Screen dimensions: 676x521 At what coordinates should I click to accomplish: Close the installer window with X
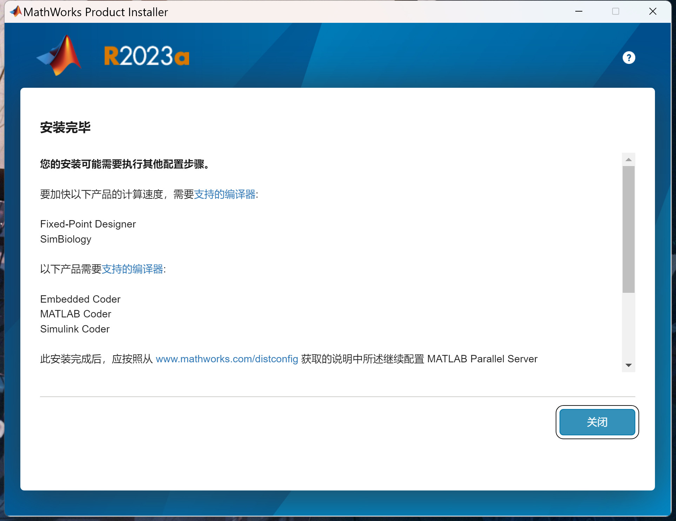click(652, 12)
